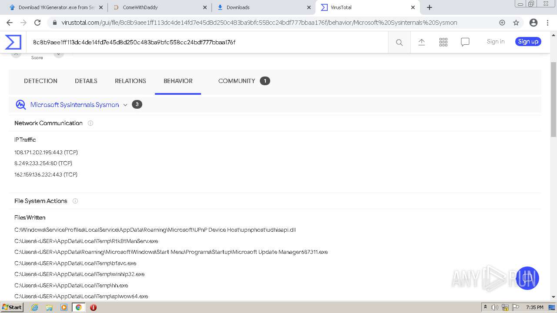
Task: Open the apps grid icon
Action: (443, 42)
